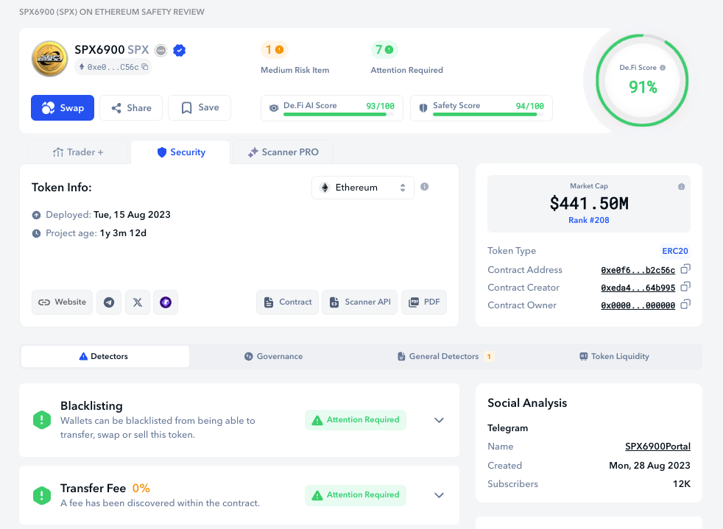
Task: Download the PDF report
Action: pyautogui.click(x=424, y=302)
